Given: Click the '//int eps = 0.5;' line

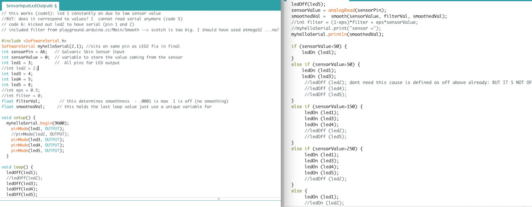Looking at the screenshot, I should 21,90.
